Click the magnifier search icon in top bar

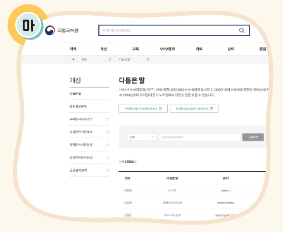(x=242, y=30)
